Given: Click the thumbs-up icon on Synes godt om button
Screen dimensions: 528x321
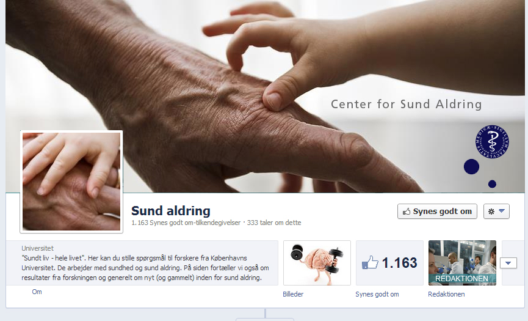Looking at the screenshot, I should (407, 212).
